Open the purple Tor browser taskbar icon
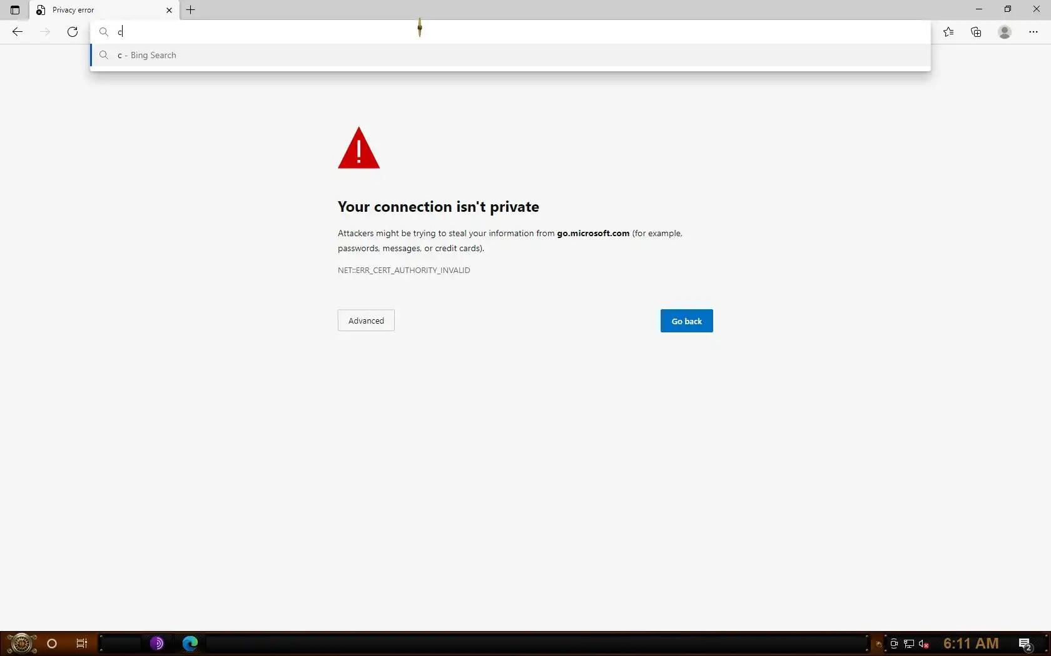This screenshot has width=1051, height=656. pyautogui.click(x=156, y=644)
